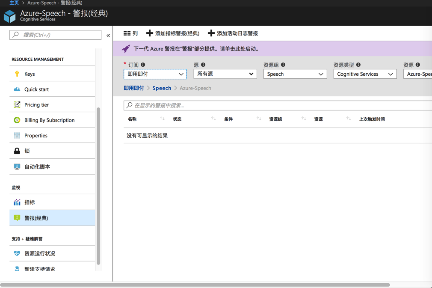Click the lock icon beside 锁

click(x=17, y=151)
